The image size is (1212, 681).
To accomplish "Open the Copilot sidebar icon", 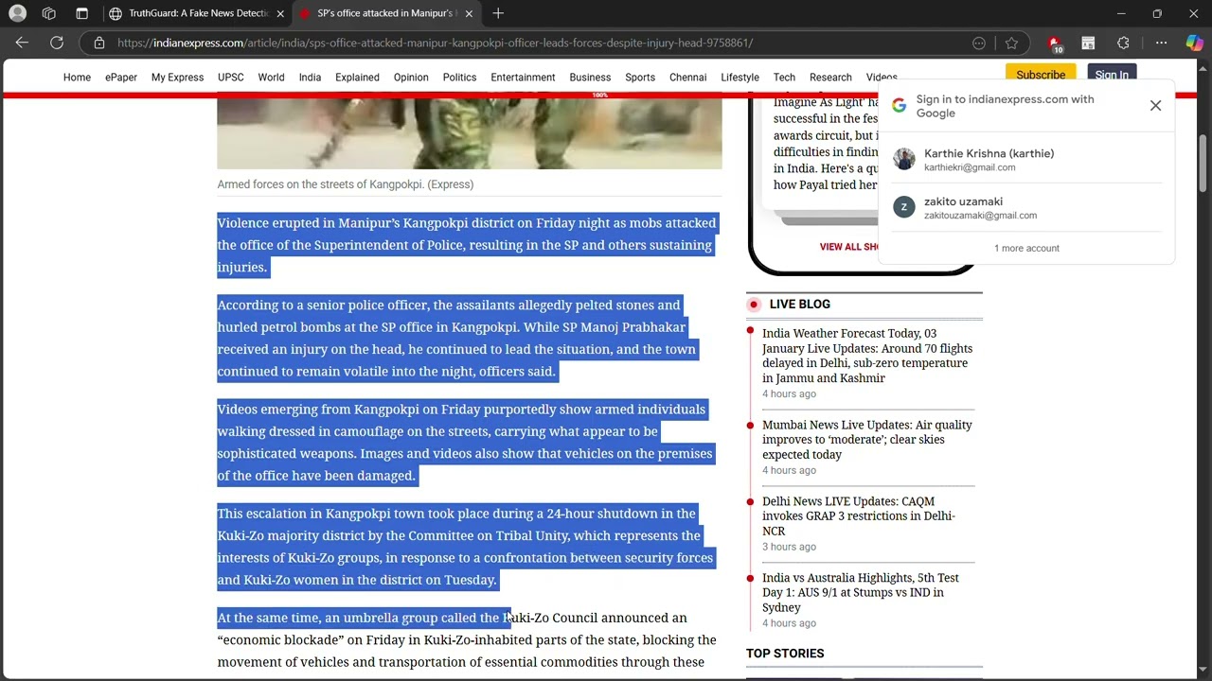I will point(1194,43).
